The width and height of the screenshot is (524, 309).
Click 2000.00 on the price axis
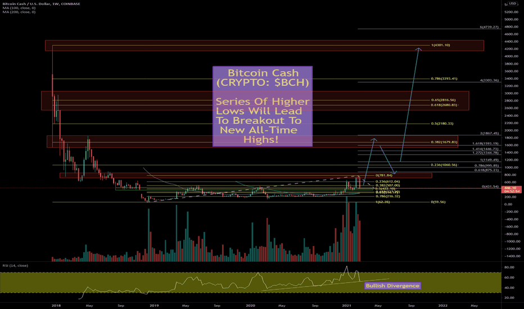511,130
